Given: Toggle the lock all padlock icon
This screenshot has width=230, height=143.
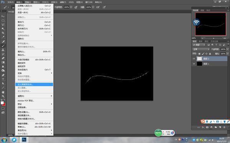Looking at the screenshot, I should coord(210,54).
